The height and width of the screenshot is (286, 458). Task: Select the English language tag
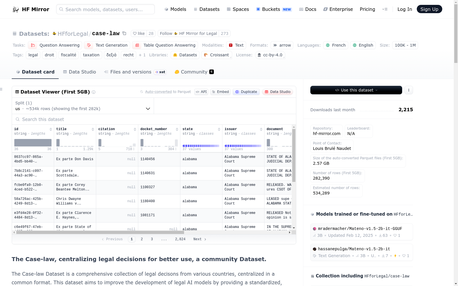[363, 45]
